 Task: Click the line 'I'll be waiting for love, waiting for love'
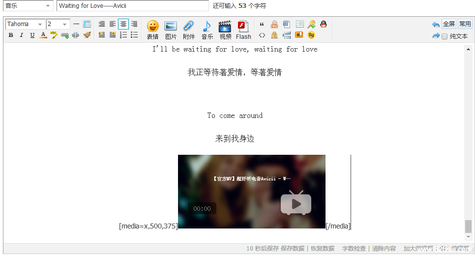coord(235,49)
